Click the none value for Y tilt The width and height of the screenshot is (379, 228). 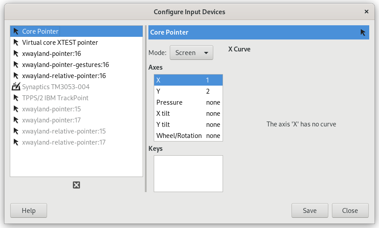213,125
